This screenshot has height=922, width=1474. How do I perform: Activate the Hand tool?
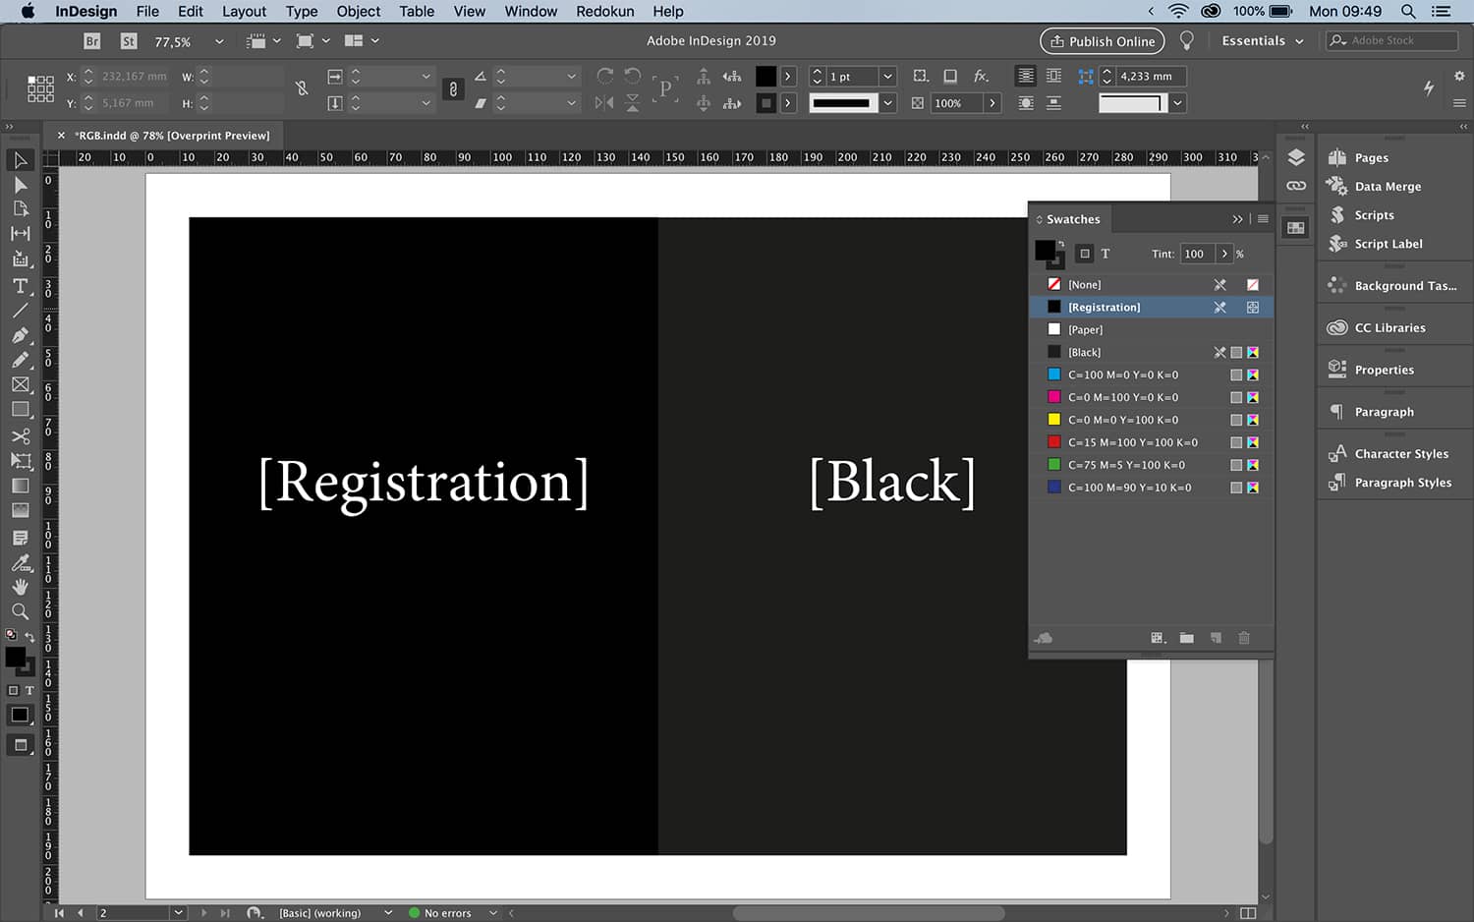point(20,587)
